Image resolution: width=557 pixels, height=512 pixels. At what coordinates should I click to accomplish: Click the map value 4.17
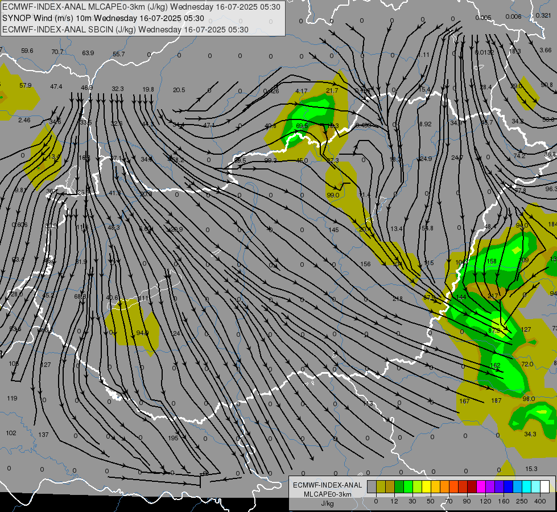pyautogui.click(x=301, y=91)
